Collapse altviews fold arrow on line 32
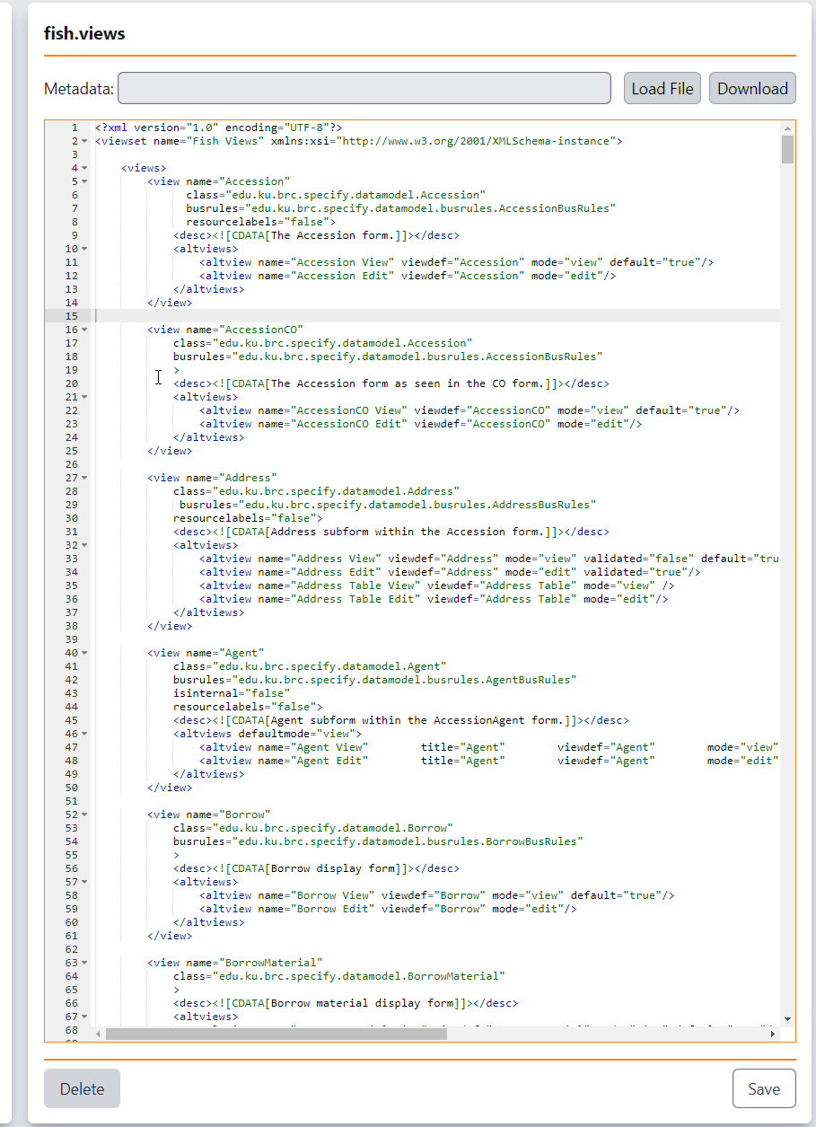Screen dimensions: 816x1127 pyautogui.click(x=84, y=545)
